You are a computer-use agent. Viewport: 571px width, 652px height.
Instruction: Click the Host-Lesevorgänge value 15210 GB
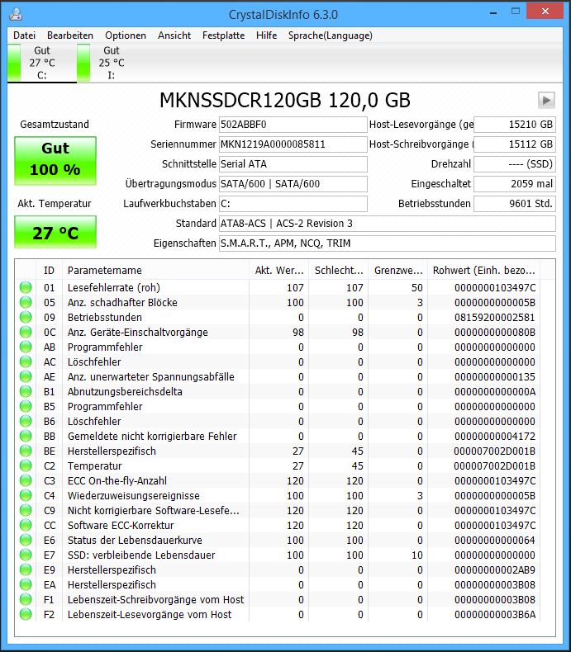tap(515, 125)
